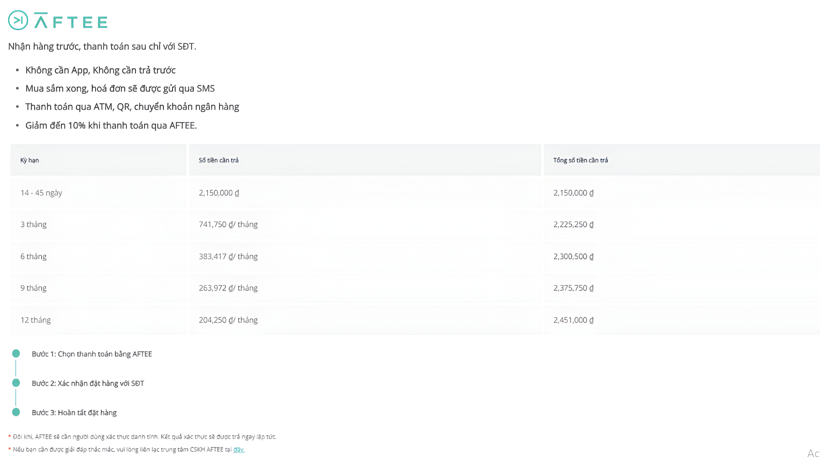Image resolution: width=820 pixels, height=461 pixels.
Task: Click the Tổng số tiền cần trả header
Action: point(580,160)
